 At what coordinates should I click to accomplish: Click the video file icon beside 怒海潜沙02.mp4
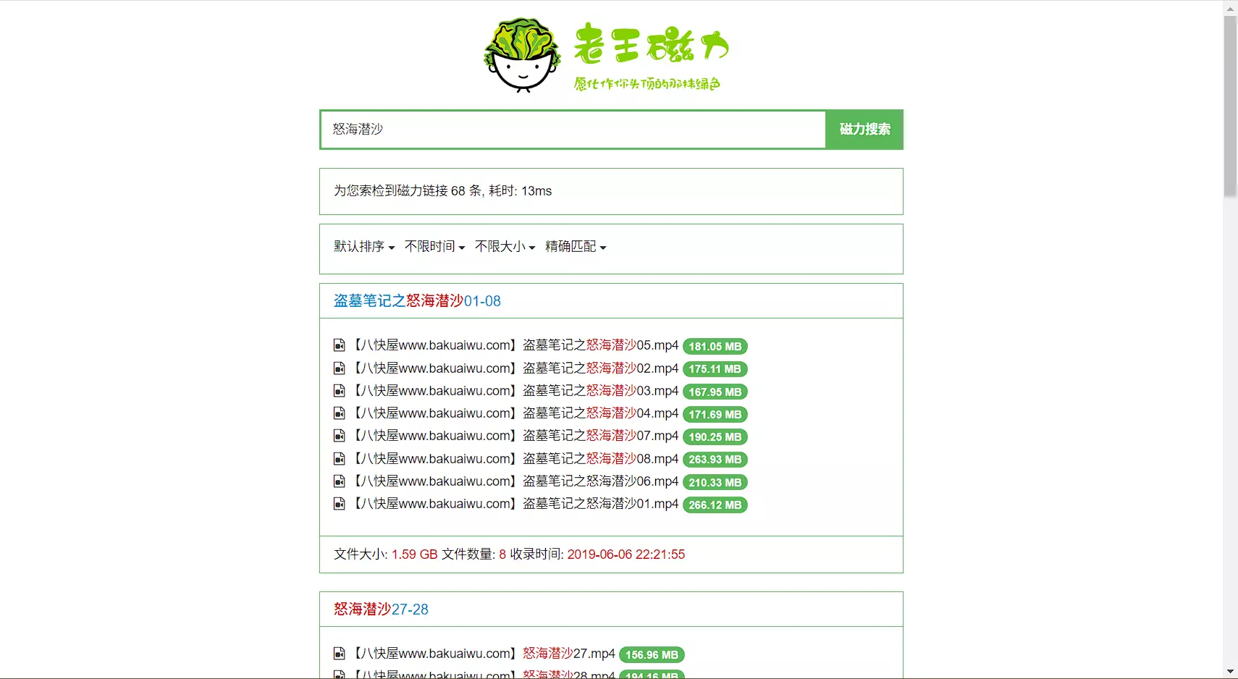pos(339,368)
